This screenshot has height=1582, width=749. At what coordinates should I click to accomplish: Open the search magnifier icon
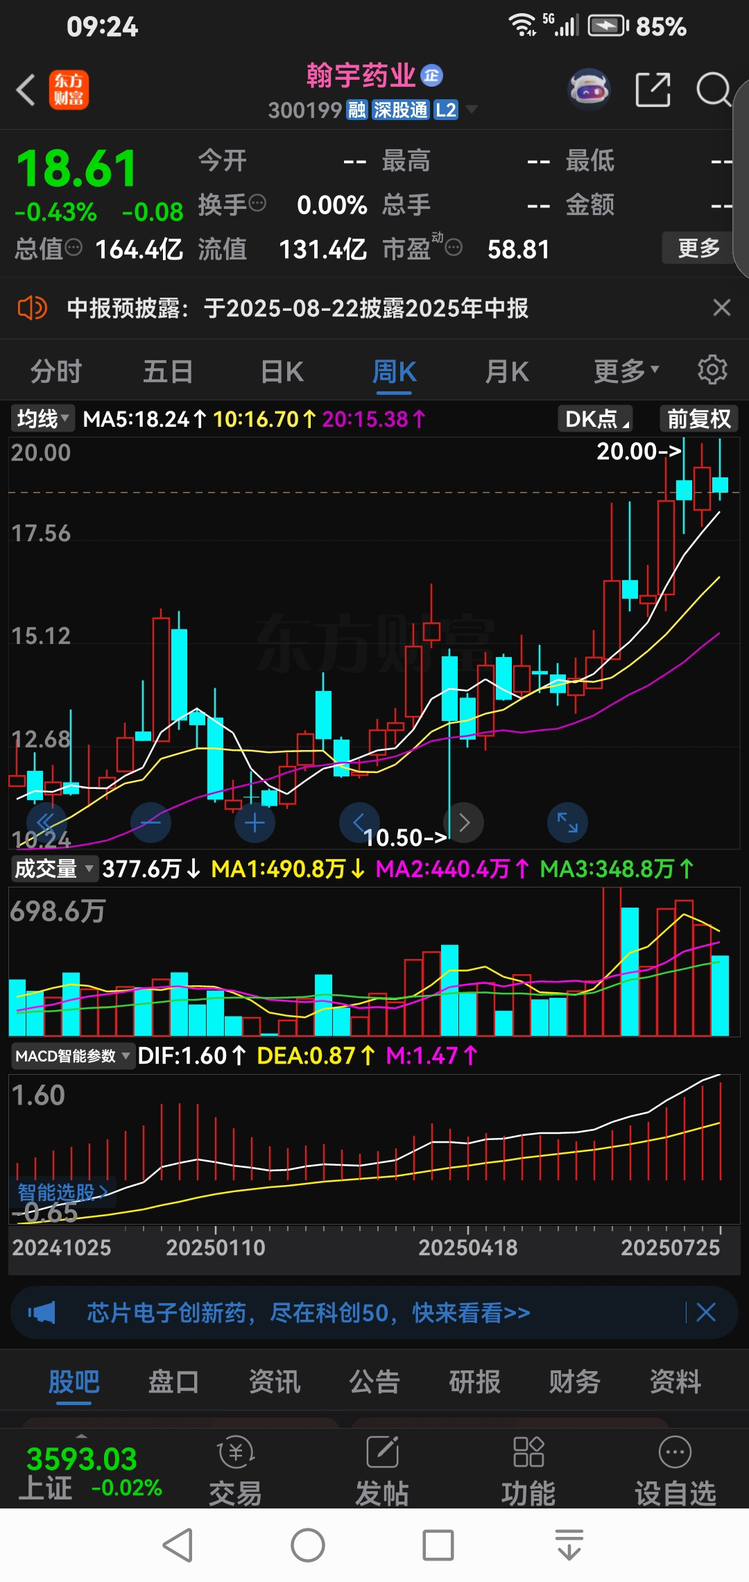point(714,90)
